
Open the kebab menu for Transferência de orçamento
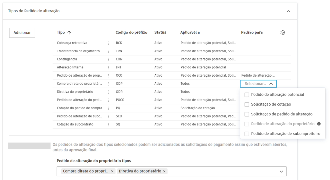click(x=108, y=51)
